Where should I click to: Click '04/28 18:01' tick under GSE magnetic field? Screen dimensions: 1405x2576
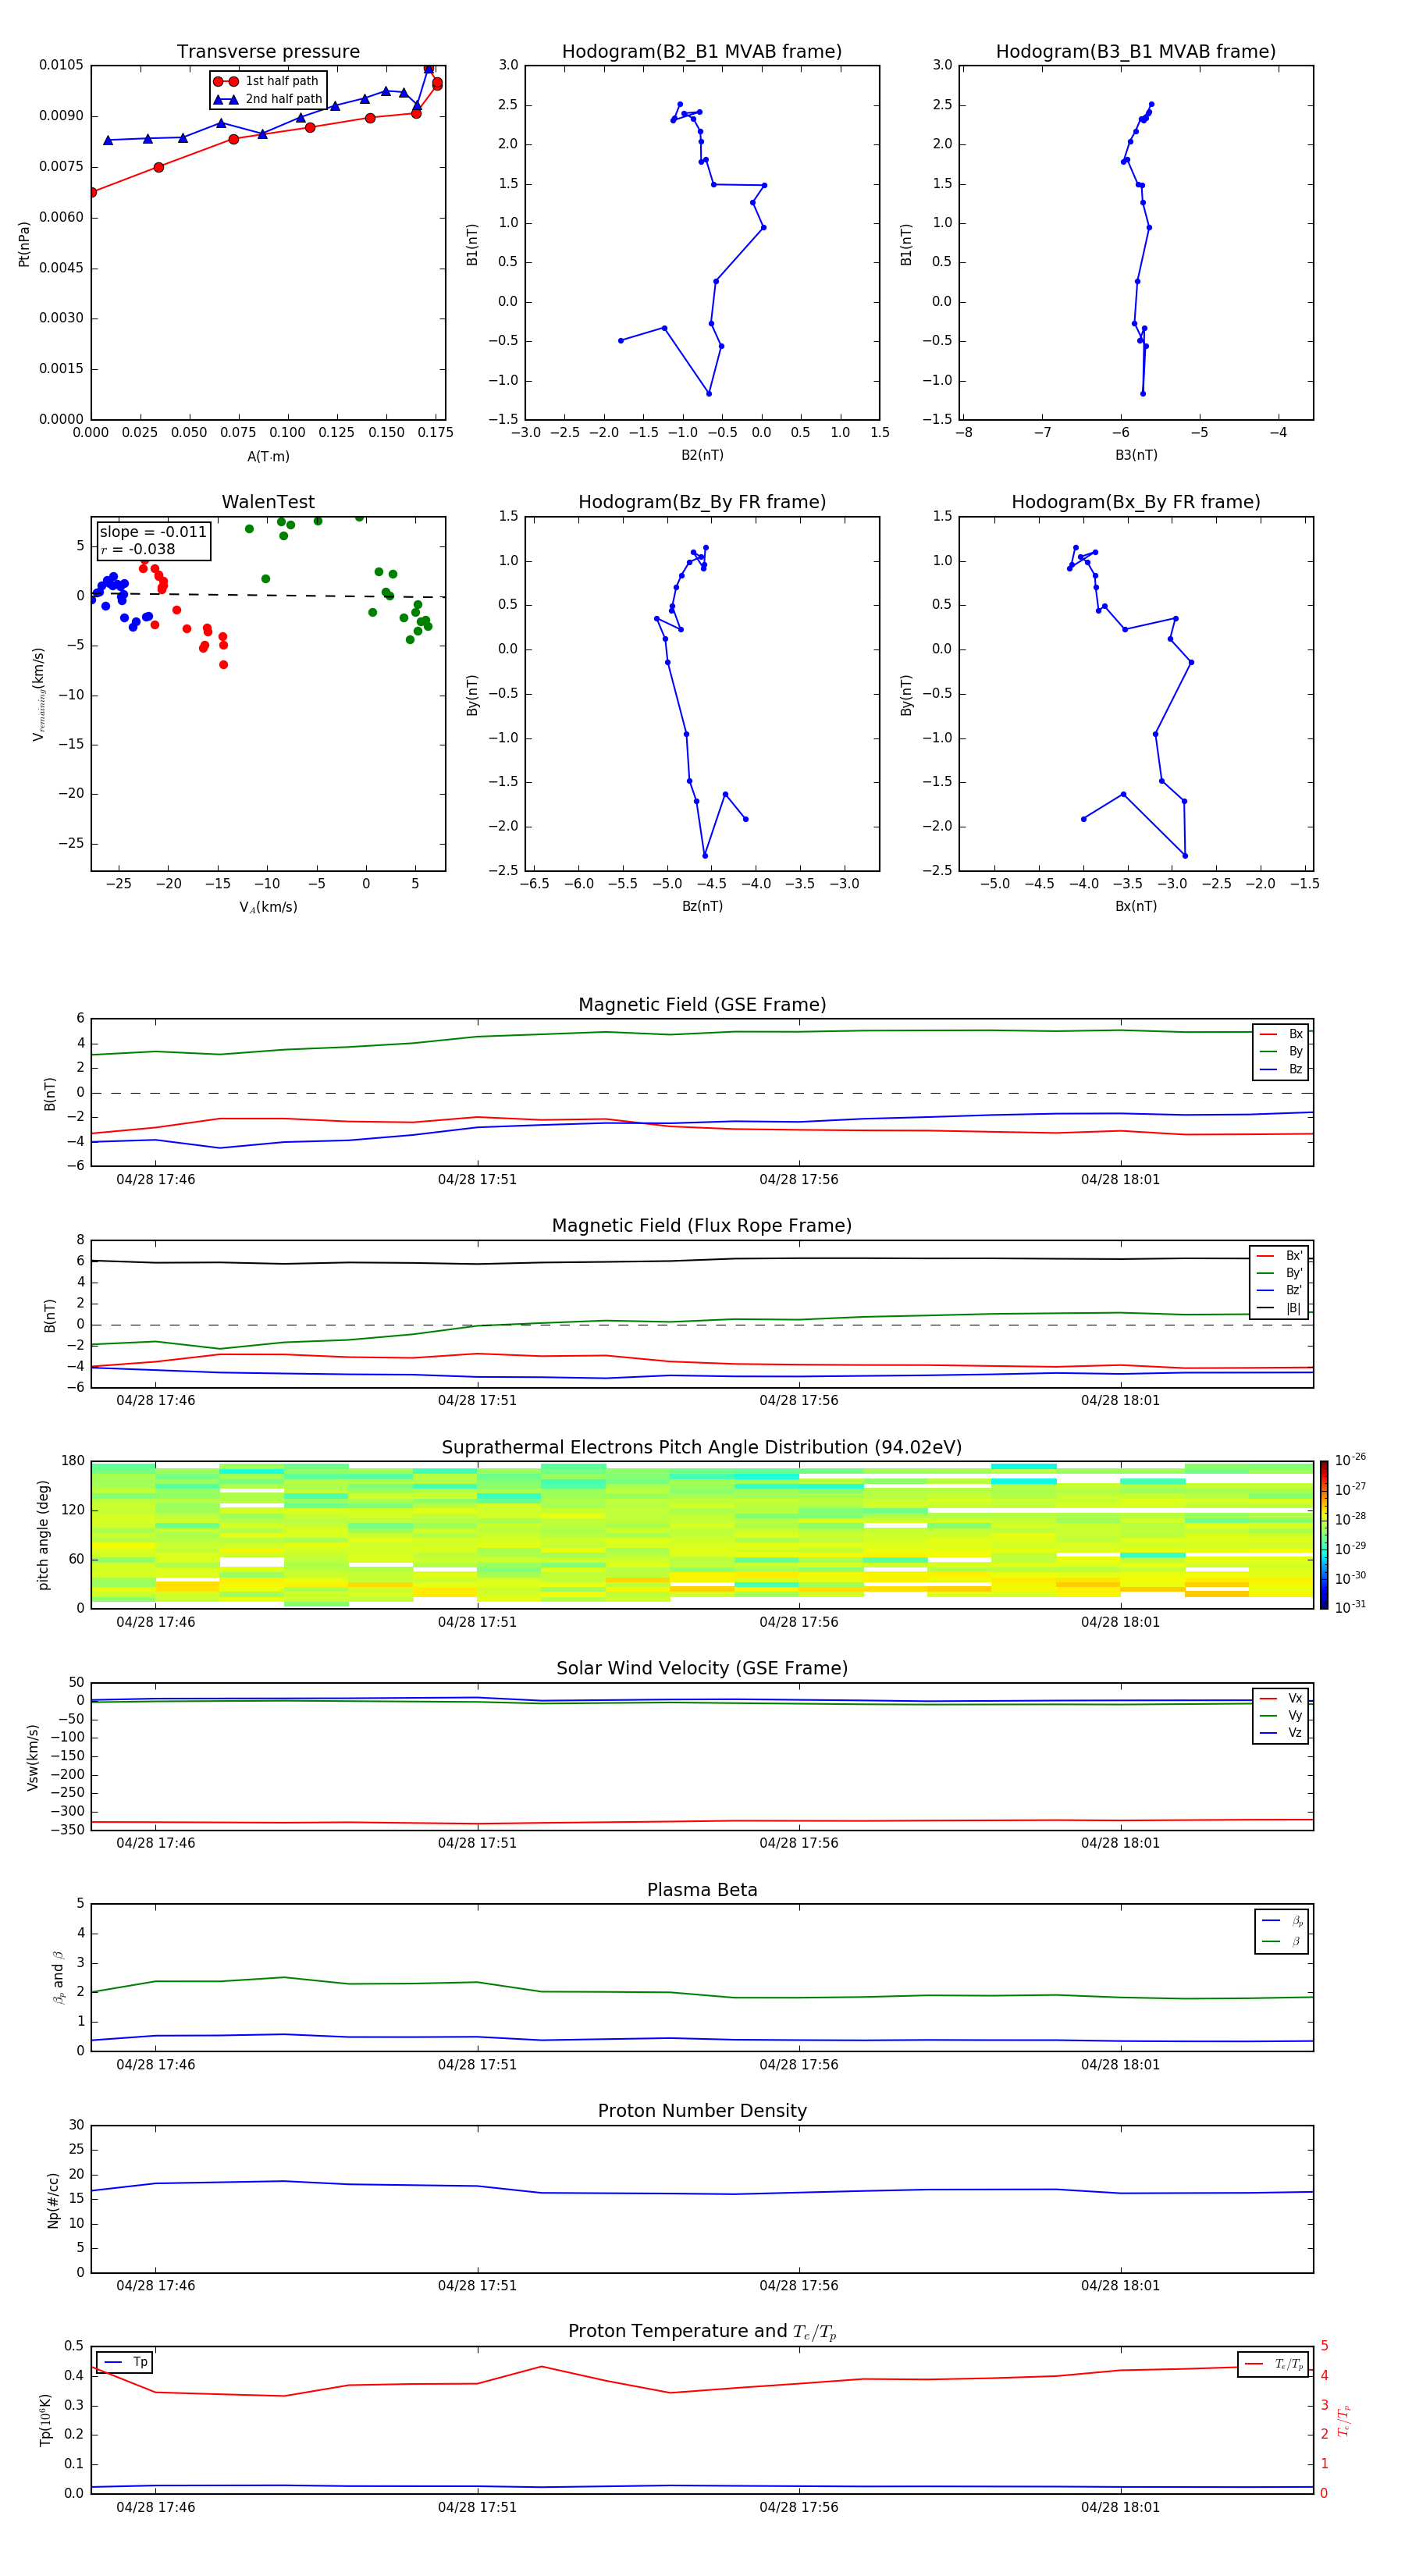(x=1120, y=1180)
